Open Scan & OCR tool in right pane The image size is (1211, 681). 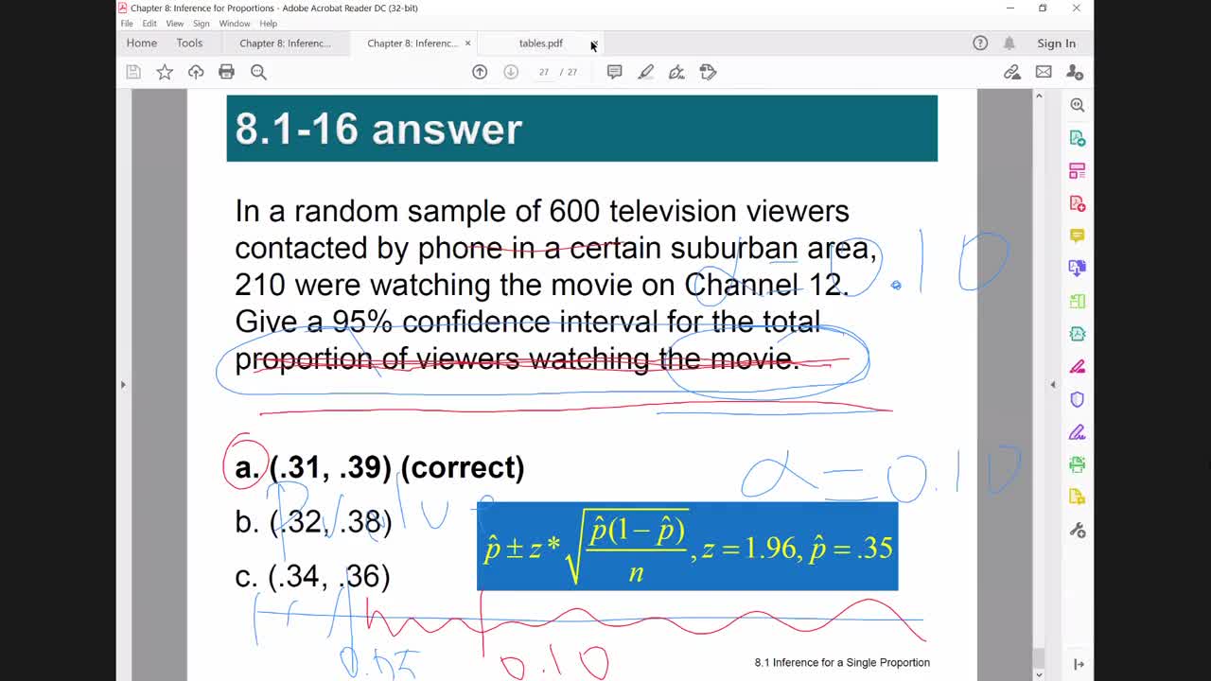click(1077, 464)
